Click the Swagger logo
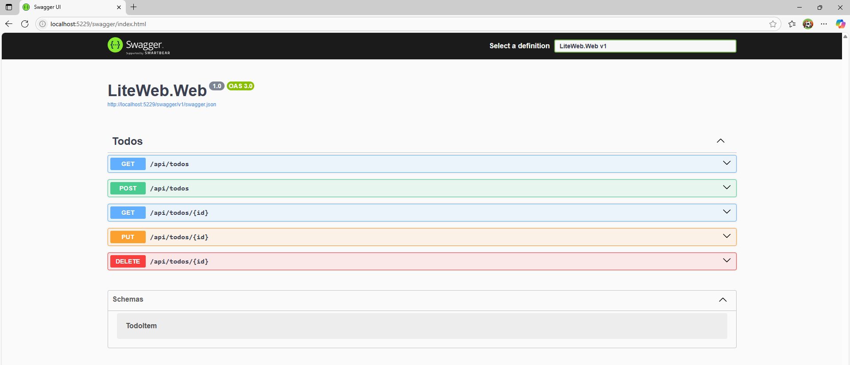Viewport: 850px width, 365px height. click(139, 46)
